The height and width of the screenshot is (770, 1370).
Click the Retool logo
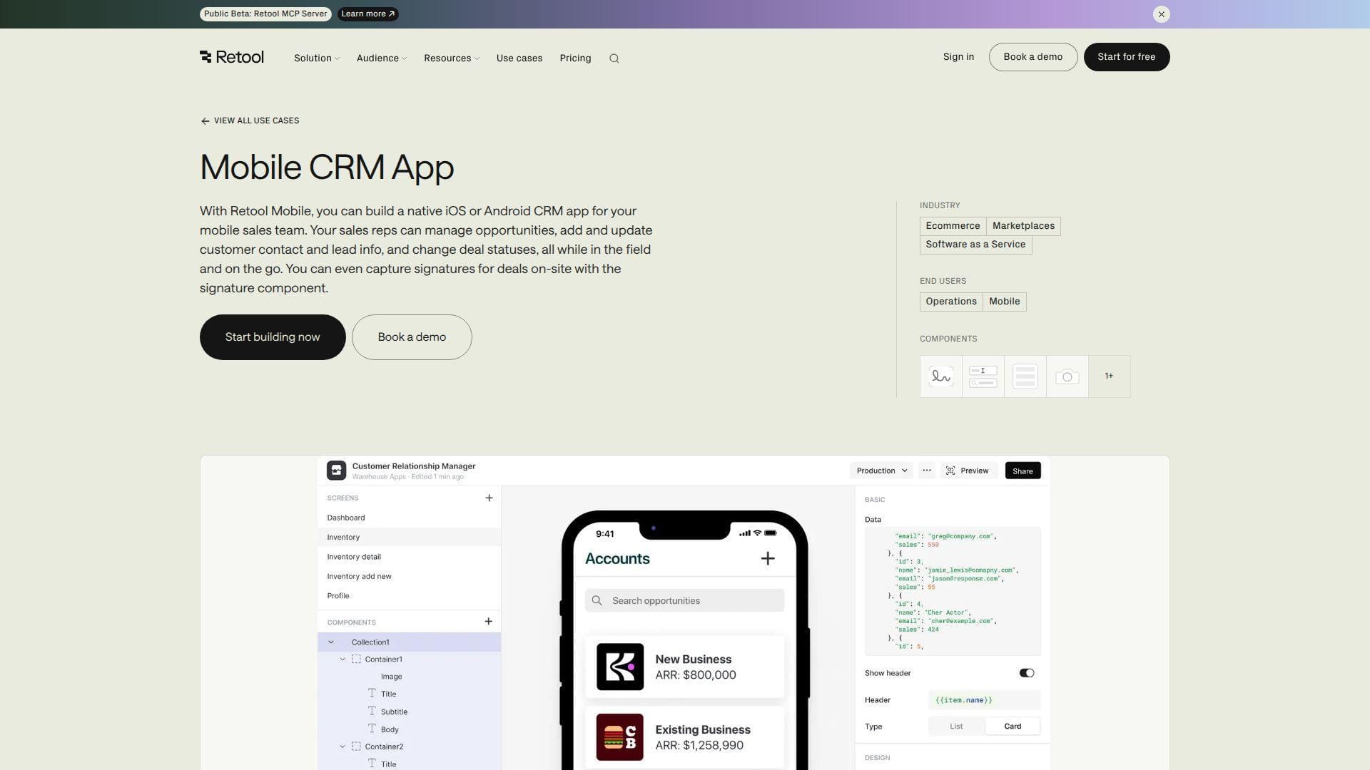tap(232, 57)
